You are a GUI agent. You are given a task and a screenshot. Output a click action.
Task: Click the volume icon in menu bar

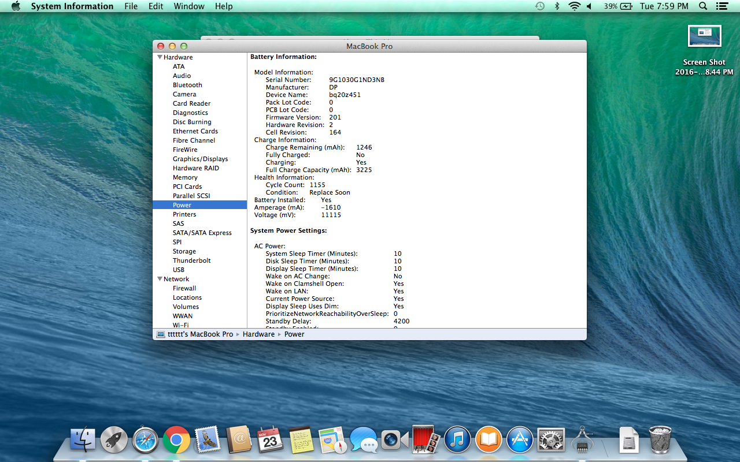coord(590,6)
